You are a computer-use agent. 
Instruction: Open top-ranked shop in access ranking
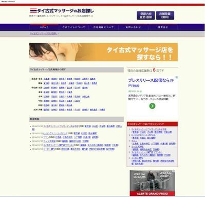pos(149,129)
